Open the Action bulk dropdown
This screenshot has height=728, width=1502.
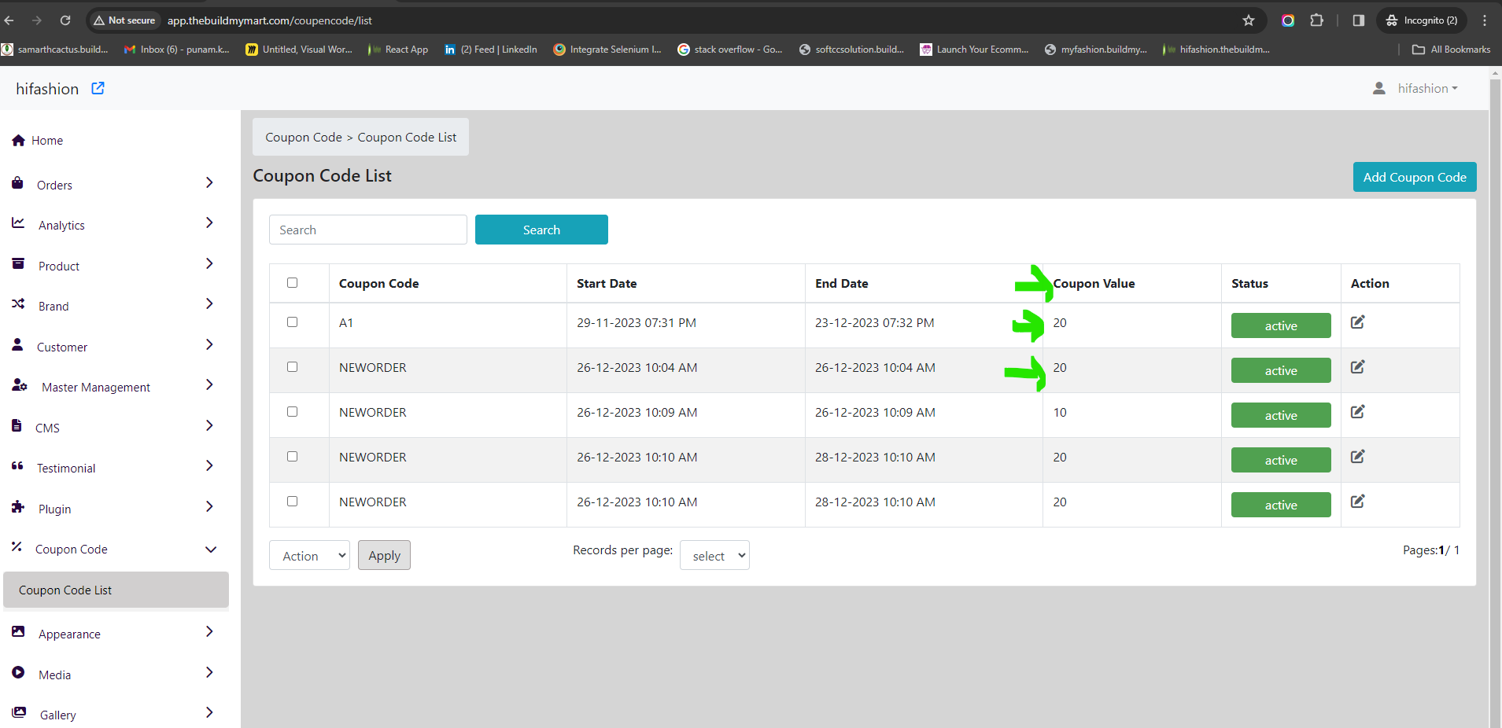tap(309, 555)
